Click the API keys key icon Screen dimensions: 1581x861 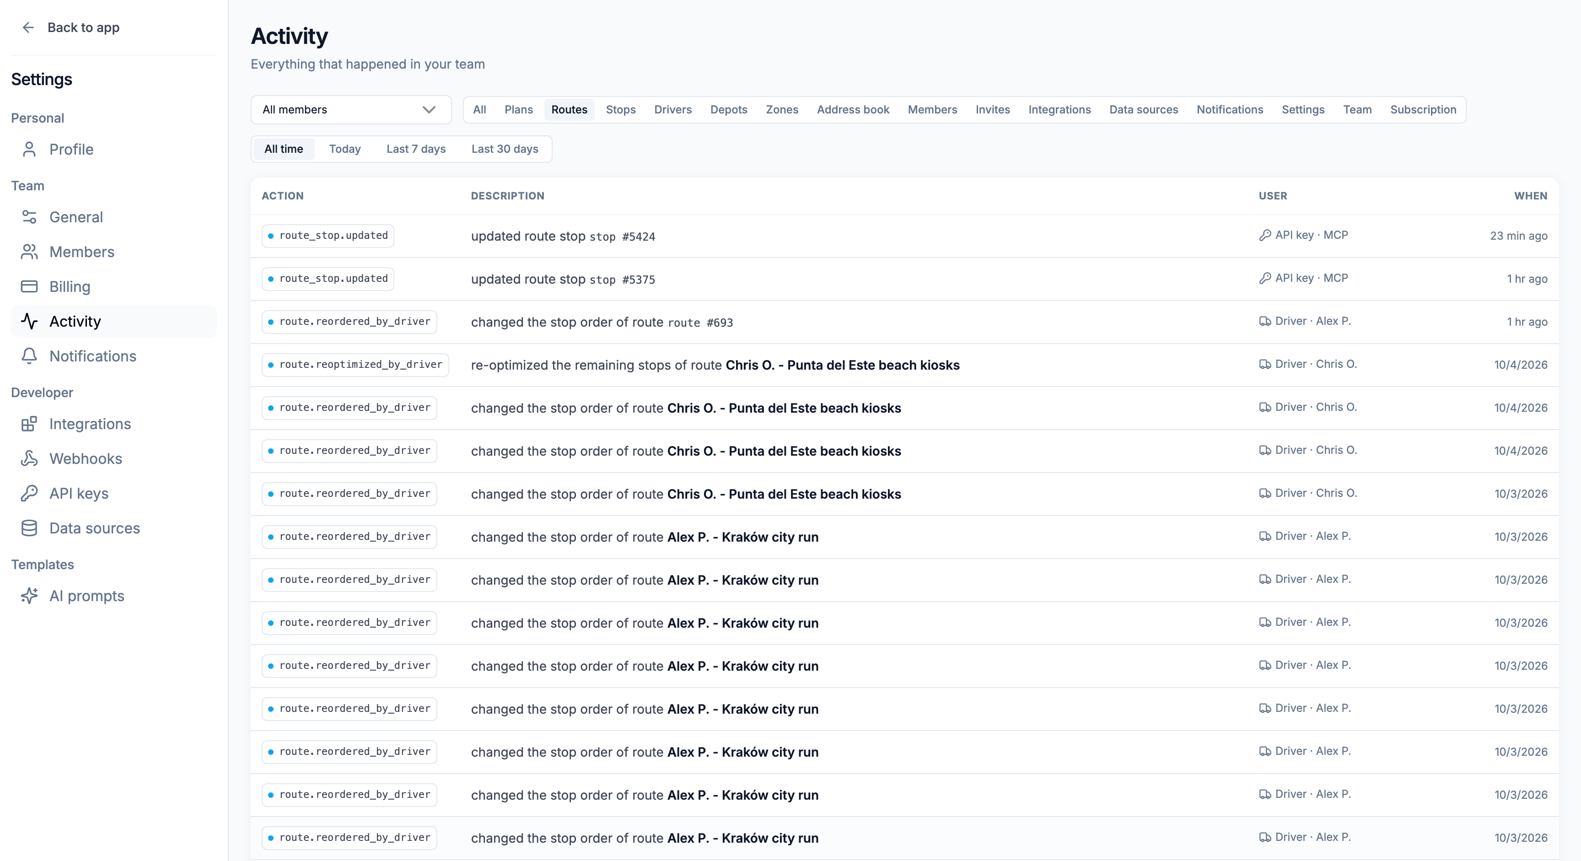29,493
